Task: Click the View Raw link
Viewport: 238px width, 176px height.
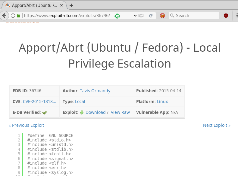Action: [120, 112]
